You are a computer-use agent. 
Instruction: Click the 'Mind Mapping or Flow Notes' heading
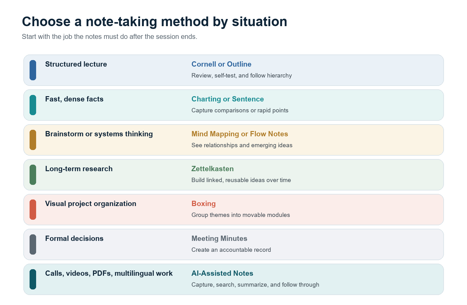pyautogui.click(x=240, y=134)
